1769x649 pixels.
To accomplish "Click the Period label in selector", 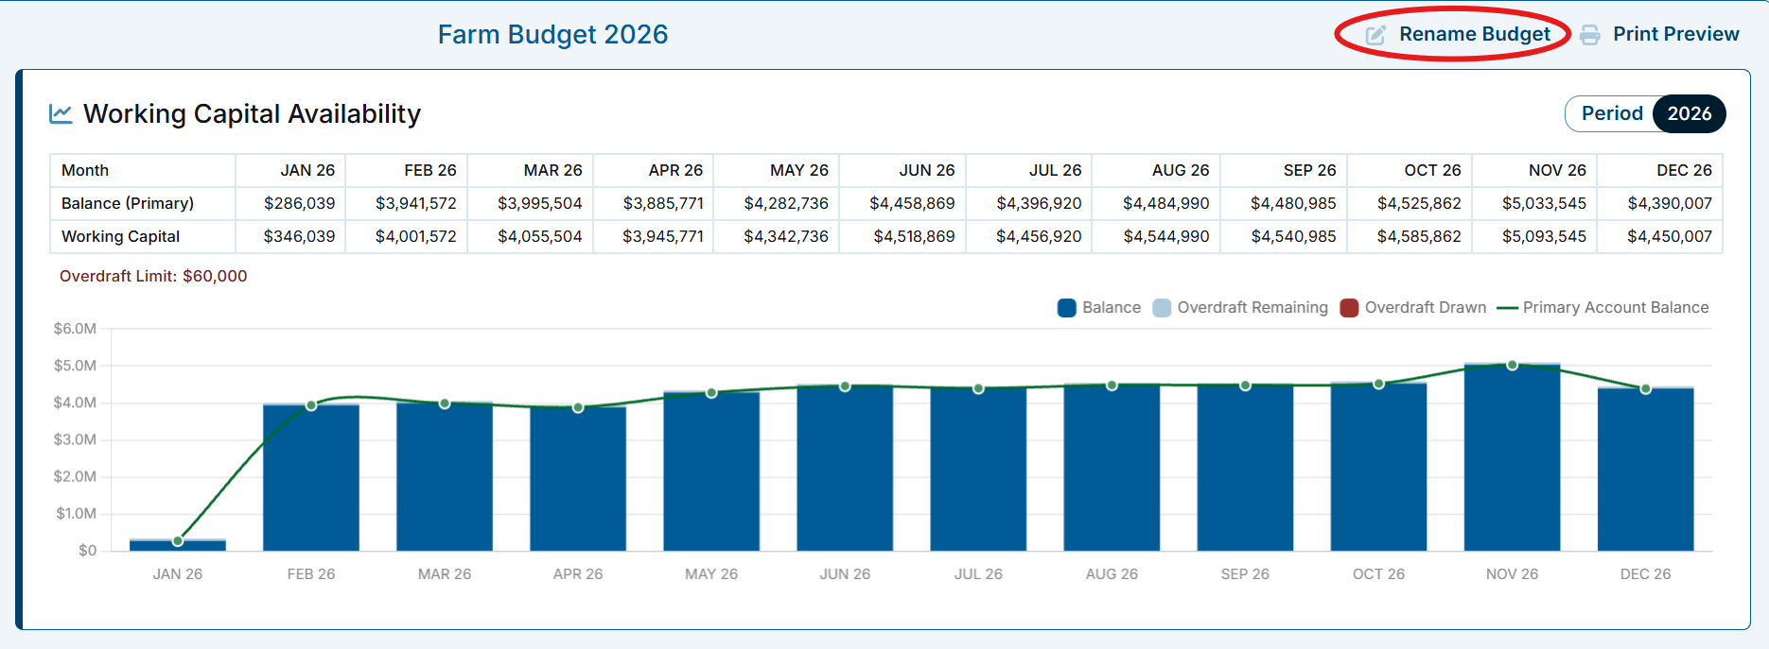I will point(1612,113).
